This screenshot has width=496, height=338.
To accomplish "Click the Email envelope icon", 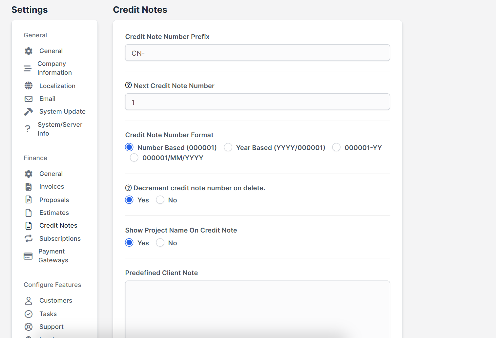I will coord(29,99).
